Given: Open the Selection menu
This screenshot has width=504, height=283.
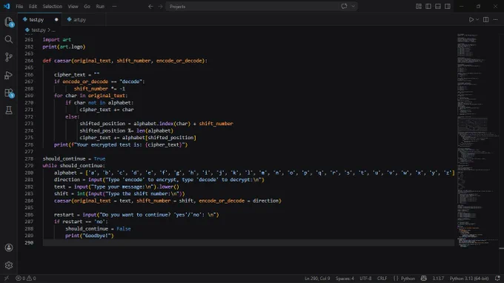Looking at the screenshot, I should coord(53,7).
